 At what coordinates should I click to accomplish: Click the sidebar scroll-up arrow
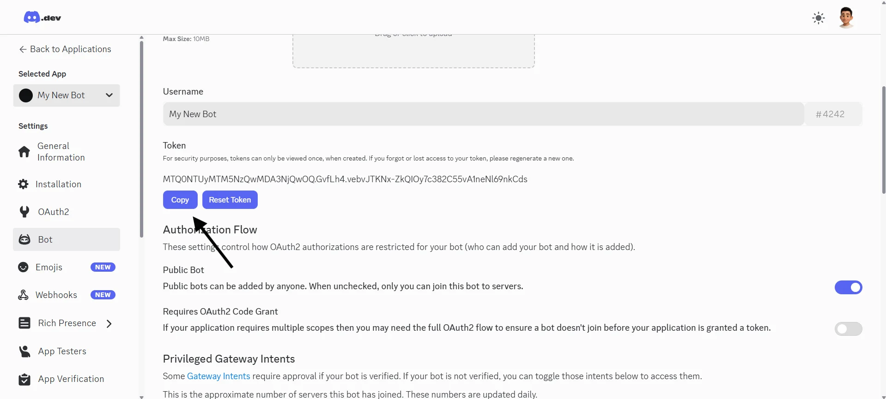point(141,37)
